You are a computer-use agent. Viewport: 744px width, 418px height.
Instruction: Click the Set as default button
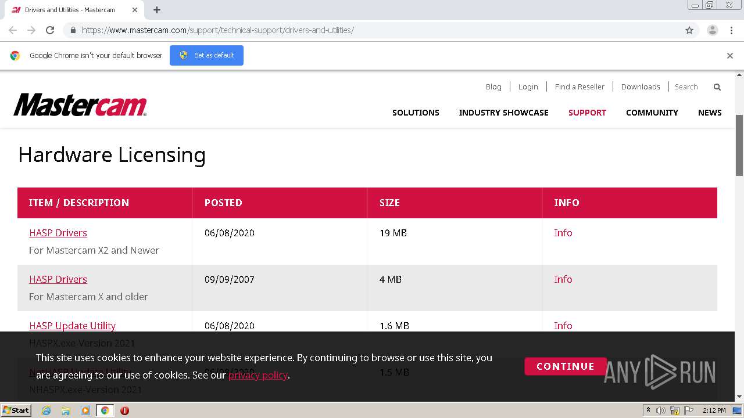tap(206, 55)
